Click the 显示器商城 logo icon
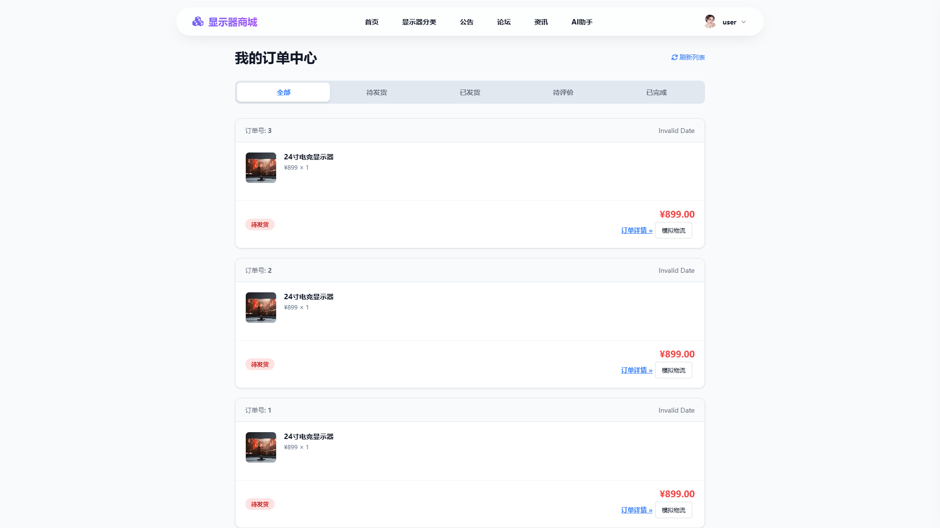Image resolution: width=940 pixels, height=528 pixels. 198,22
